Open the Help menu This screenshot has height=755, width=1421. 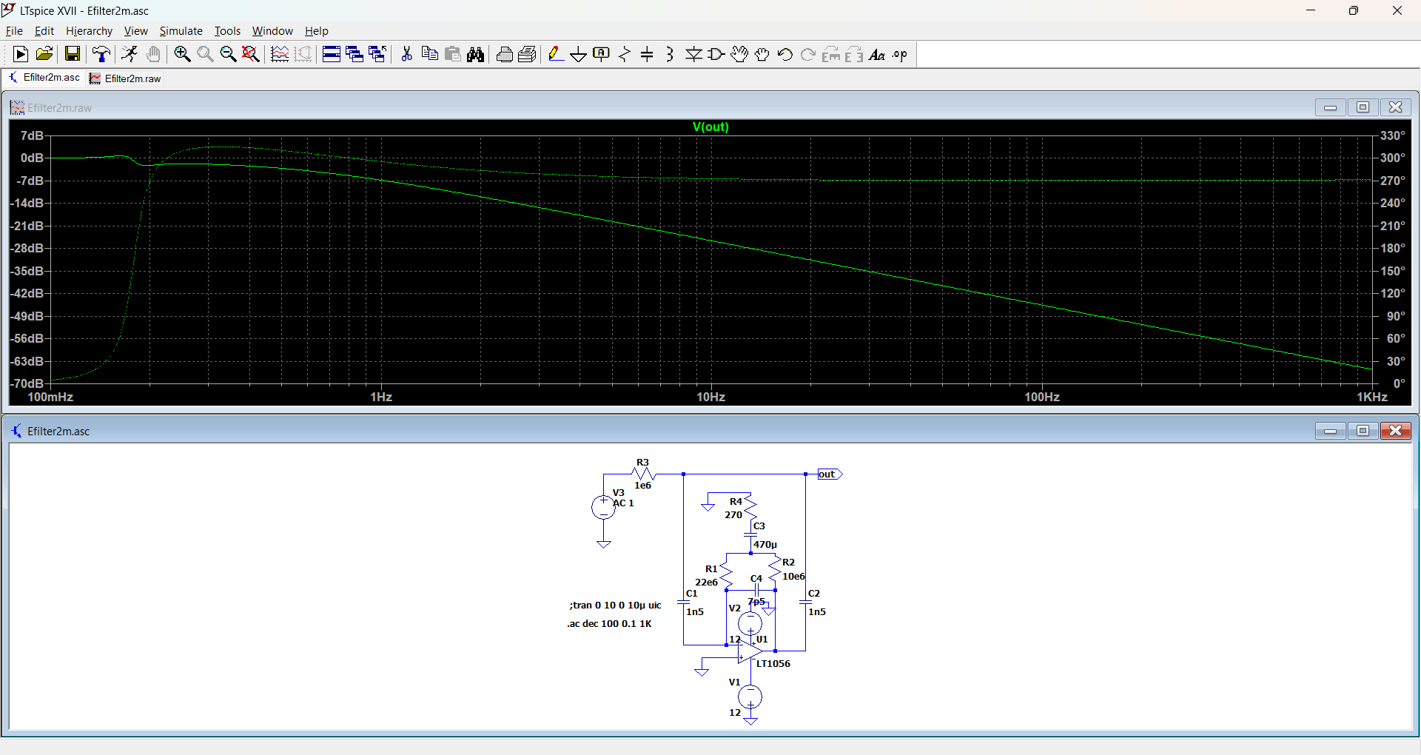[x=316, y=31]
